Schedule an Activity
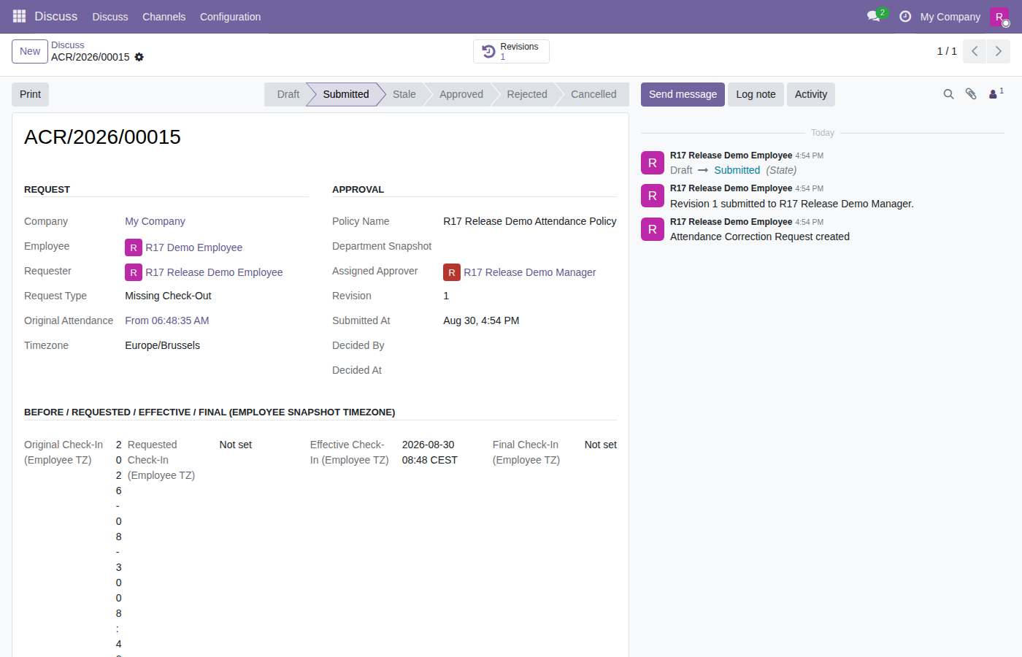 pos(811,94)
